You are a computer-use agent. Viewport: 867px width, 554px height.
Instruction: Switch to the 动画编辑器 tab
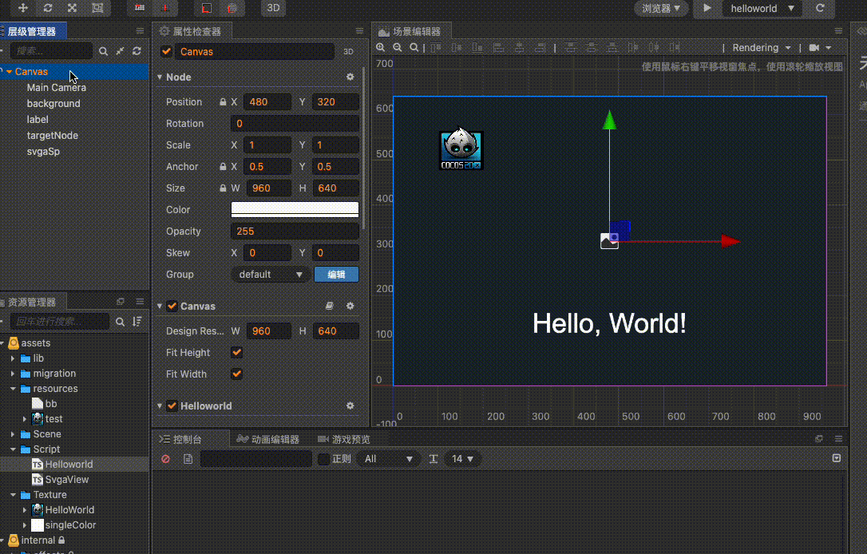click(x=267, y=439)
